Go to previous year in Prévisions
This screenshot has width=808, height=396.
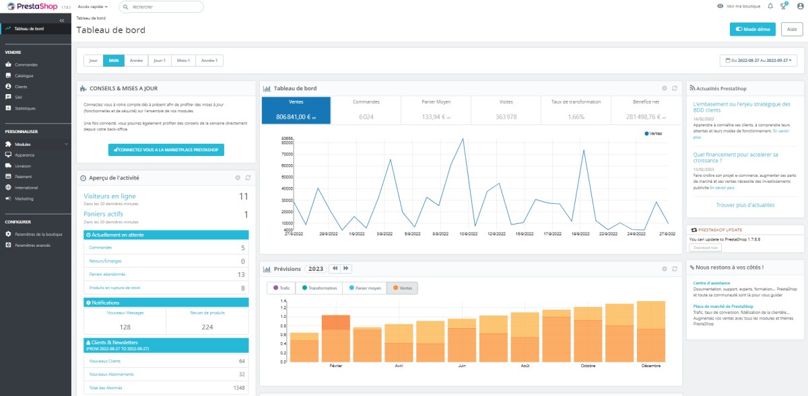pos(335,268)
